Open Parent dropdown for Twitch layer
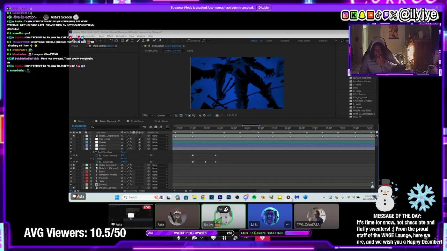 tap(159, 145)
